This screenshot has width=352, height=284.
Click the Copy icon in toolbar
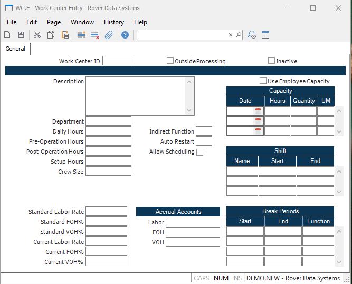click(51, 35)
